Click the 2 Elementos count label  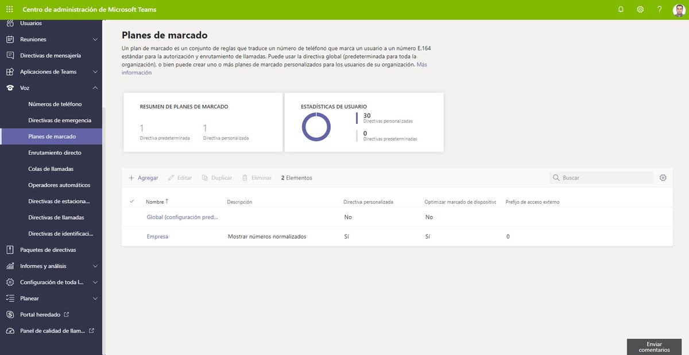click(x=296, y=178)
